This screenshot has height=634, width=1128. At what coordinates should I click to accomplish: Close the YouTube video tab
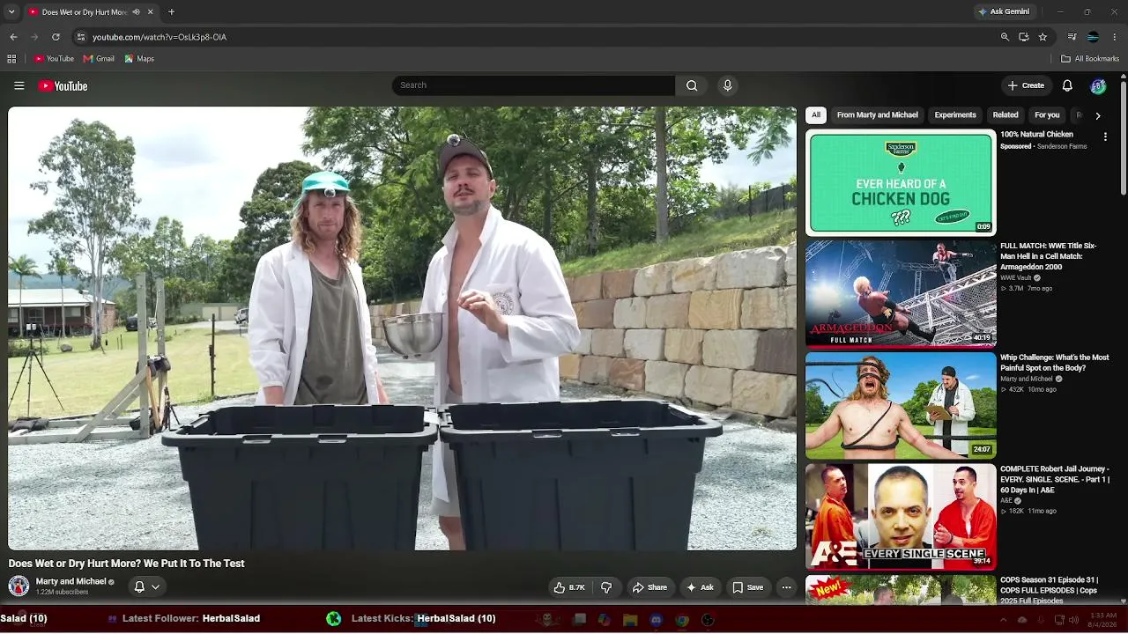(150, 12)
